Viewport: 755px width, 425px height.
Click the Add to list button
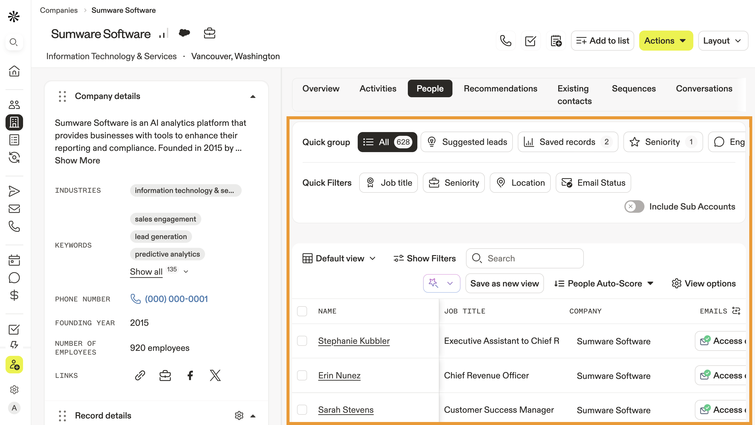[x=603, y=41]
